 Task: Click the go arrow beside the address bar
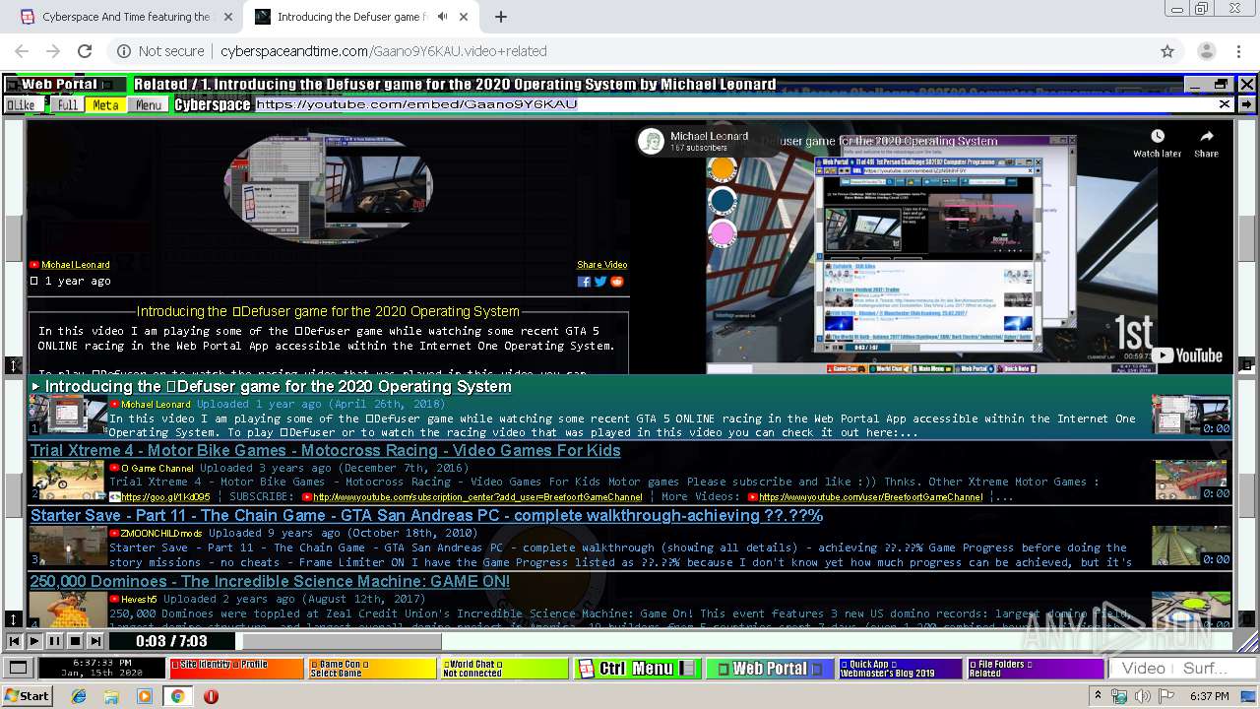pos(1246,104)
